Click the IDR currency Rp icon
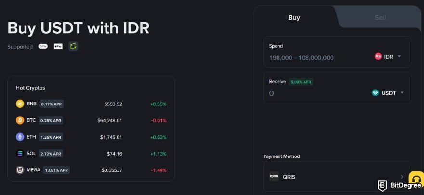Image resolution: width=424 pixels, height=195 pixels. point(378,57)
